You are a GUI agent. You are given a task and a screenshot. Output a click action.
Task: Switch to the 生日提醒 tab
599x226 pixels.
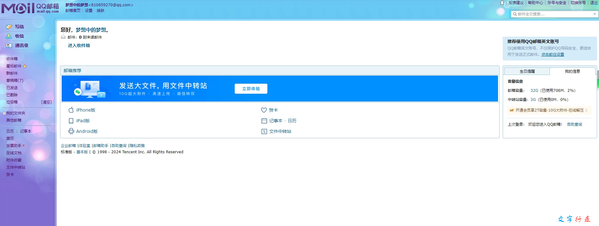click(527, 71)
